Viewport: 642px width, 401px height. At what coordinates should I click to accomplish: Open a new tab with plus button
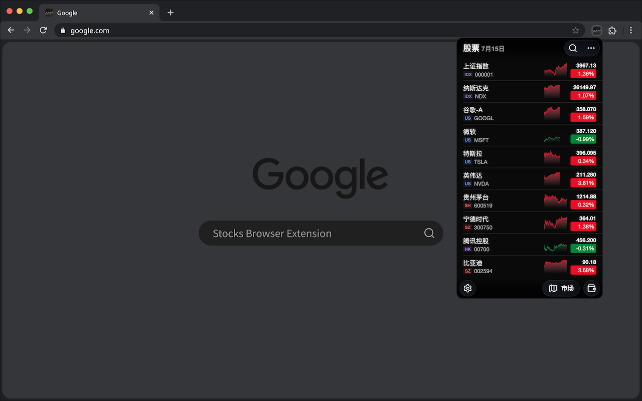171,13
